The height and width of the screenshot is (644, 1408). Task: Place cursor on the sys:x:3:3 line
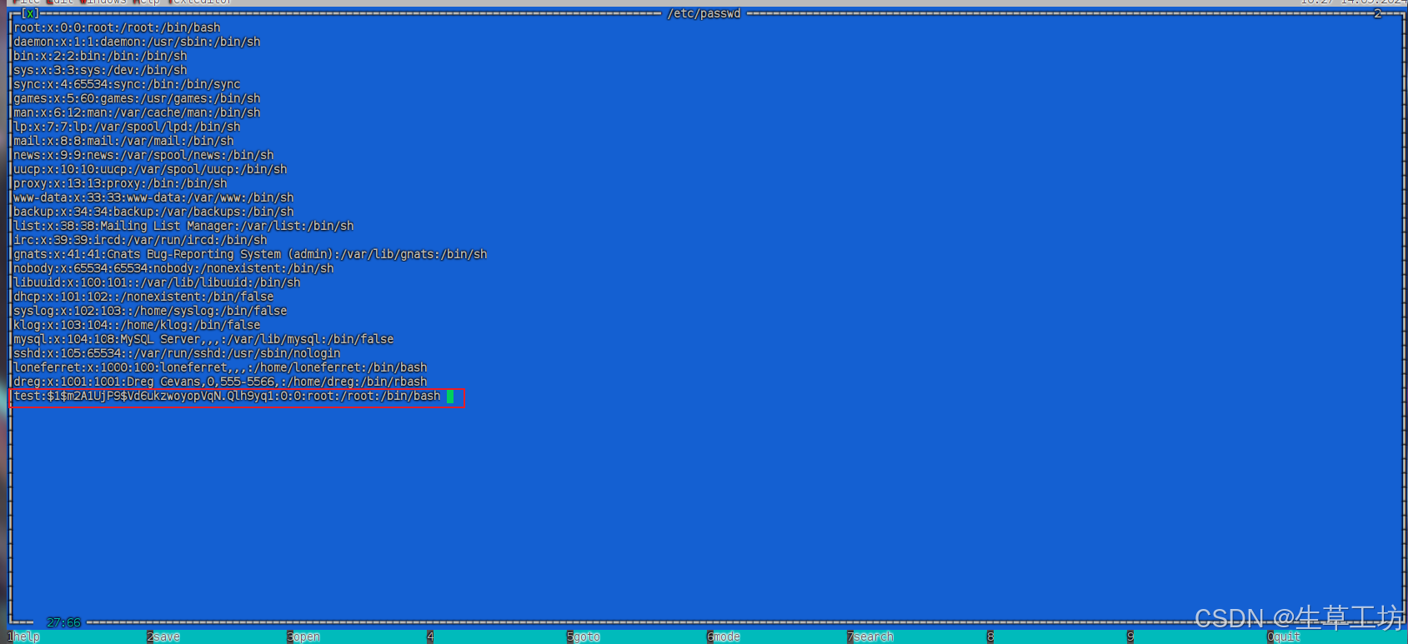100,70
